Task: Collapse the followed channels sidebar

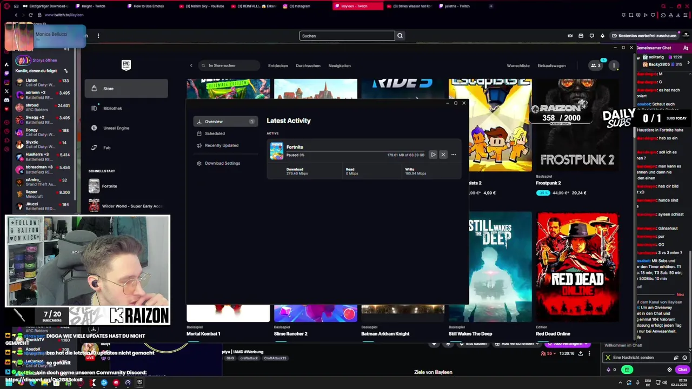Action: coord(66,49)
